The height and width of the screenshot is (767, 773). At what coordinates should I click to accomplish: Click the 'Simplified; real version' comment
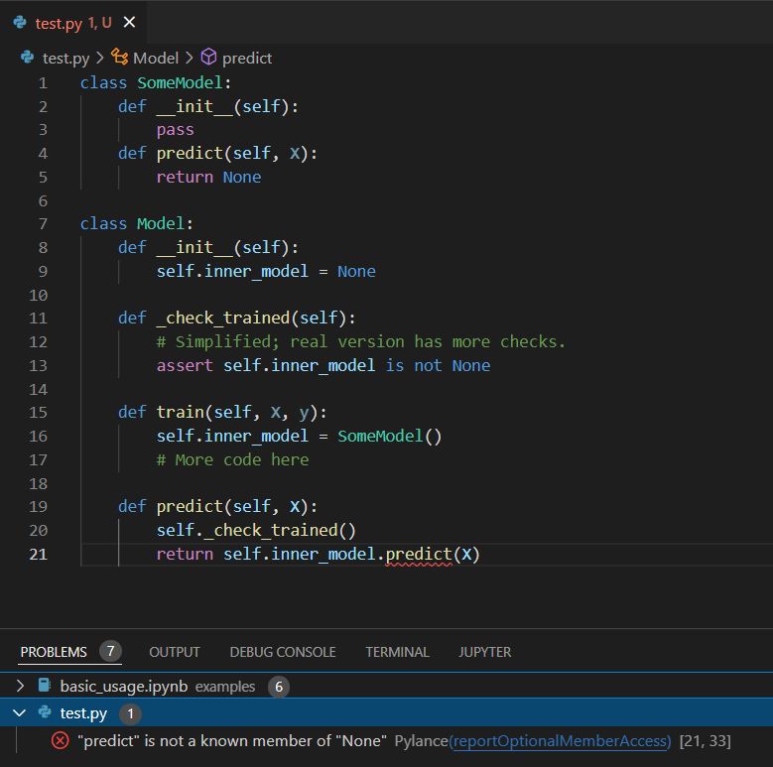(360, 341)
